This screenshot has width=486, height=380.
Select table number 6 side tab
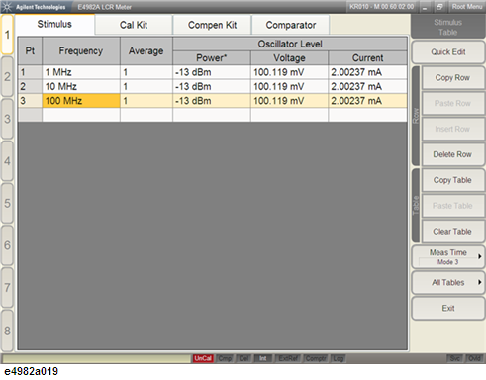pyautogui.click(x=7, y=245)
